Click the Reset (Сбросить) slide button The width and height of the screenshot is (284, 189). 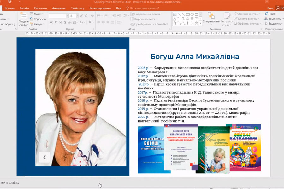pos(38,19)
